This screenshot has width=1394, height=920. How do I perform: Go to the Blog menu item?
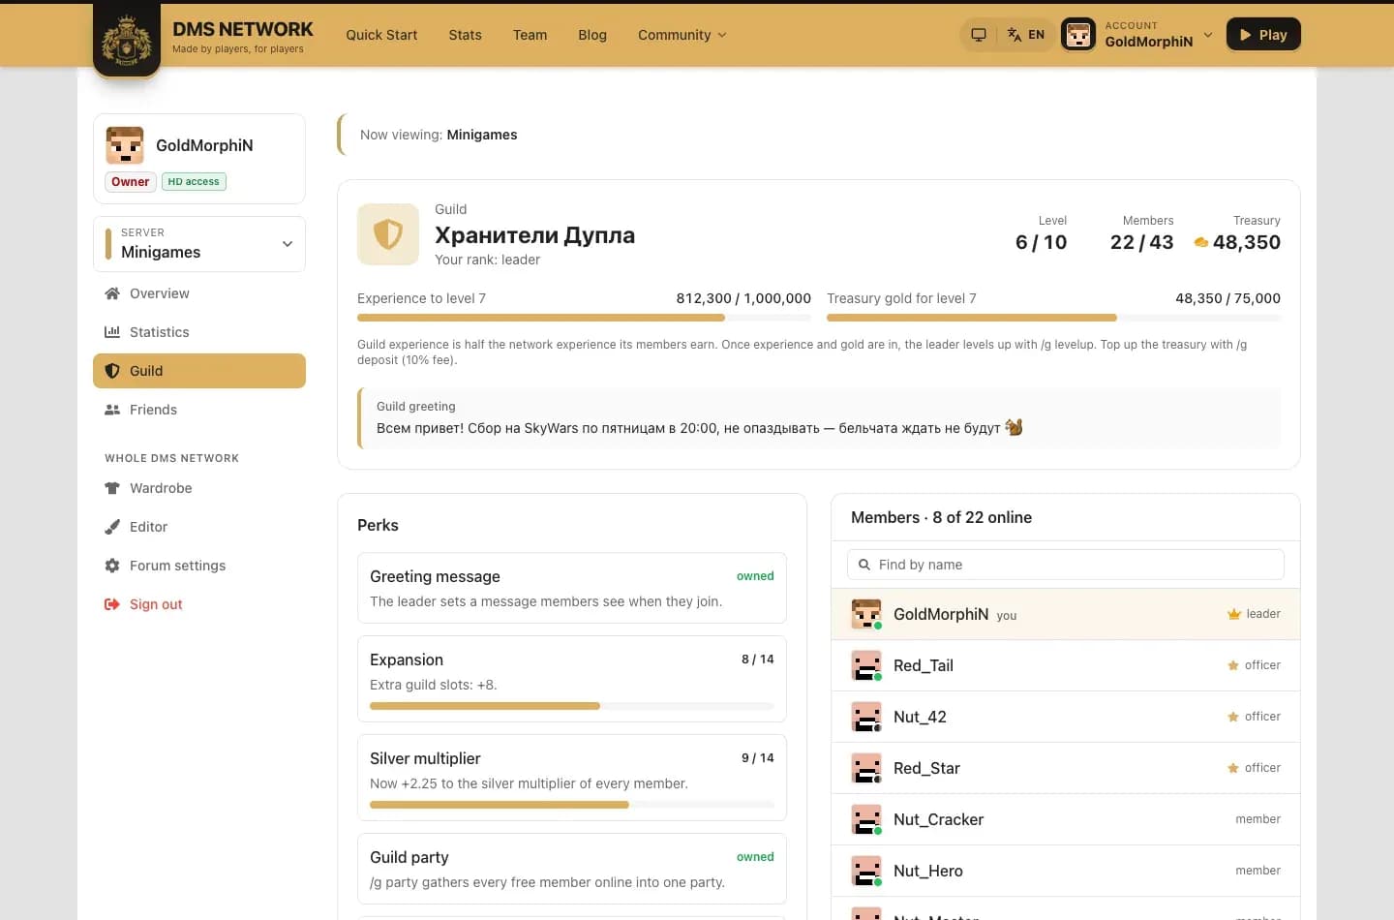[592, 35]
